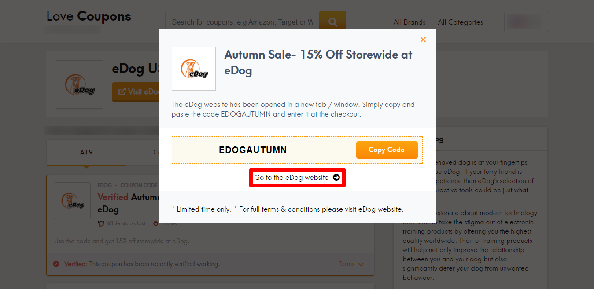
Task: Follow the 'Go to the eDog website' link
Action: pos(297,177)
